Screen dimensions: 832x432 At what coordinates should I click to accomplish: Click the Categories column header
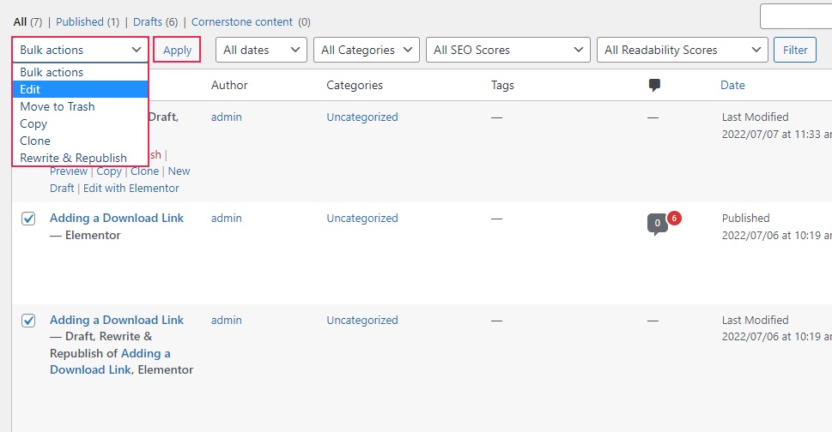pyautogui.click(x=355, y=85)
